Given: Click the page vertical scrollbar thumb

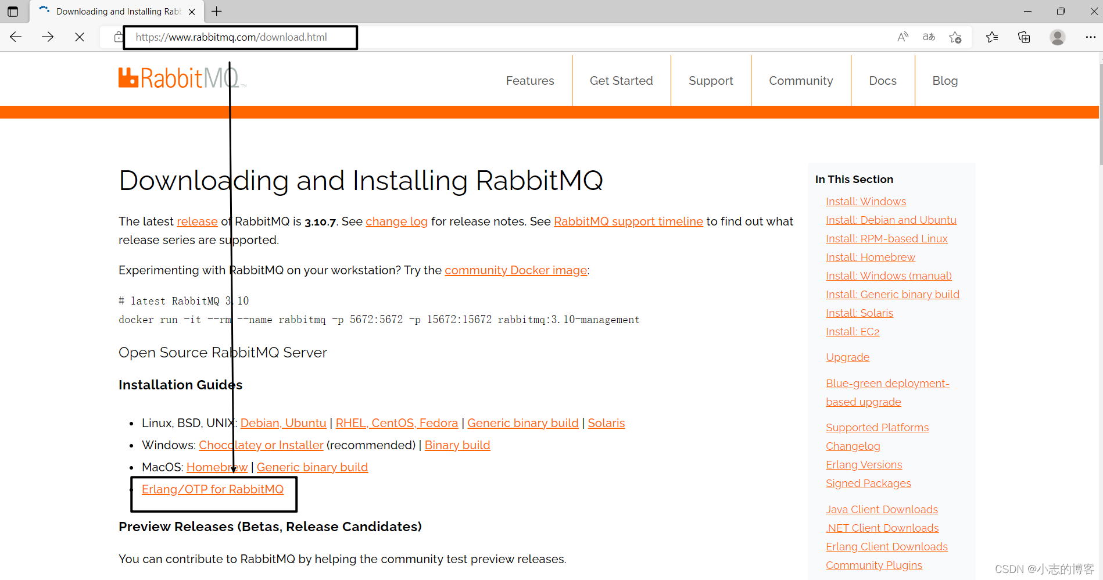Looking at the screenshot, I should pyautogui.click(x=1101, y=113).
